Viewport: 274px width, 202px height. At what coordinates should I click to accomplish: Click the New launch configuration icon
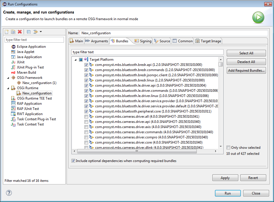tap(7, 32)
